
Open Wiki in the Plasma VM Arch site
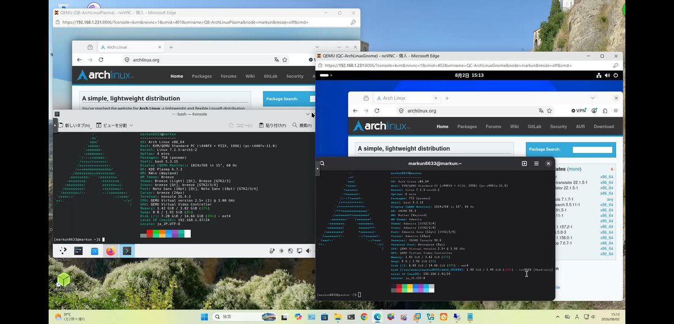pos(250,76)
